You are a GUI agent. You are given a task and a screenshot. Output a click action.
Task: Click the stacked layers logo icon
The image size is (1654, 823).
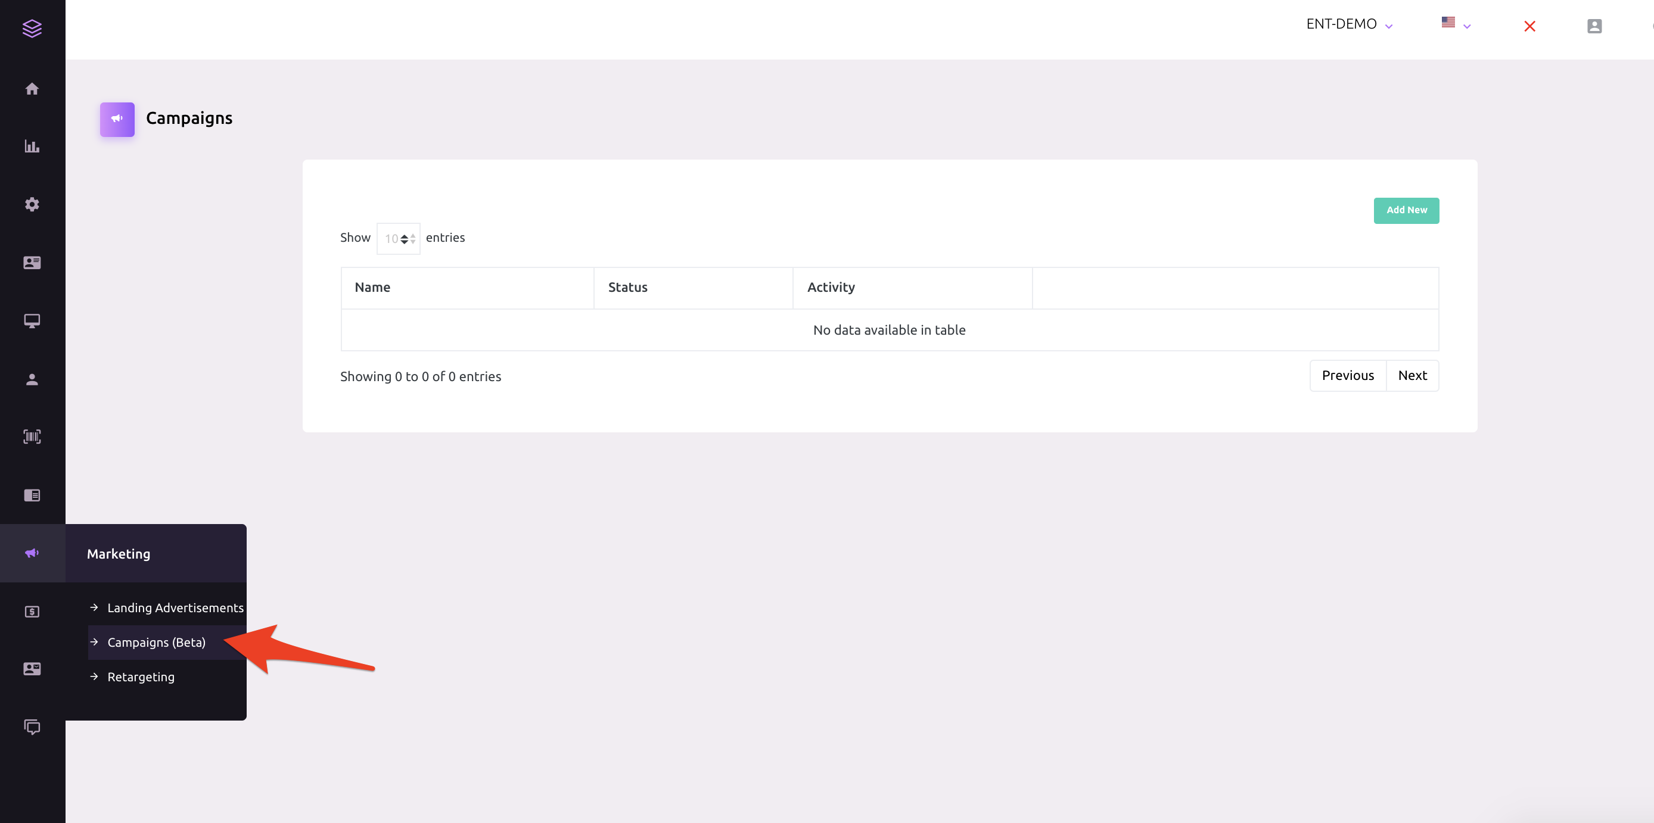pyautogui.click(x=32, y=28)
